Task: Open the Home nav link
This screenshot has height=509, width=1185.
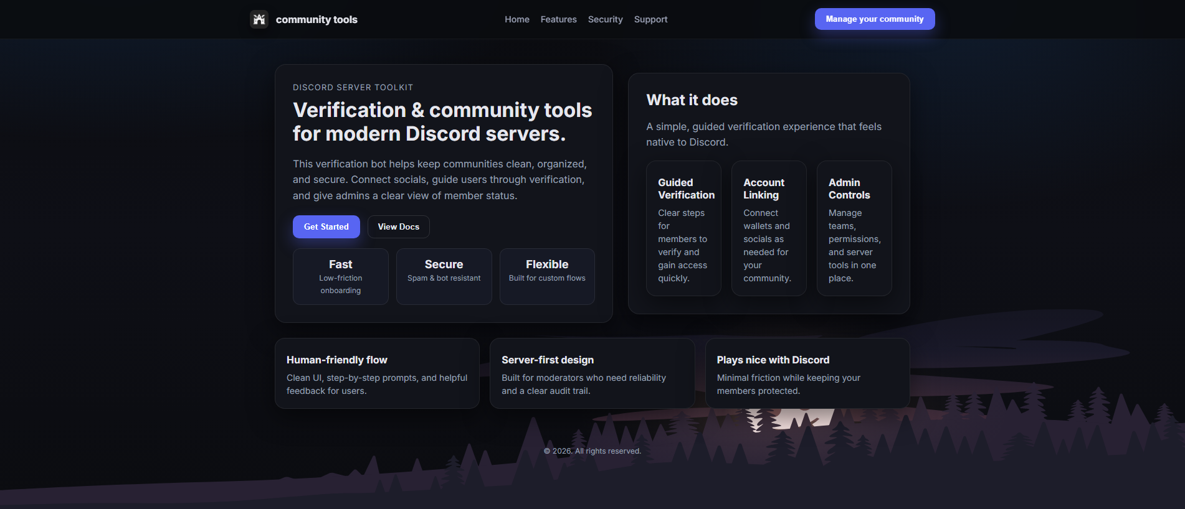Action: pos(517,19)
